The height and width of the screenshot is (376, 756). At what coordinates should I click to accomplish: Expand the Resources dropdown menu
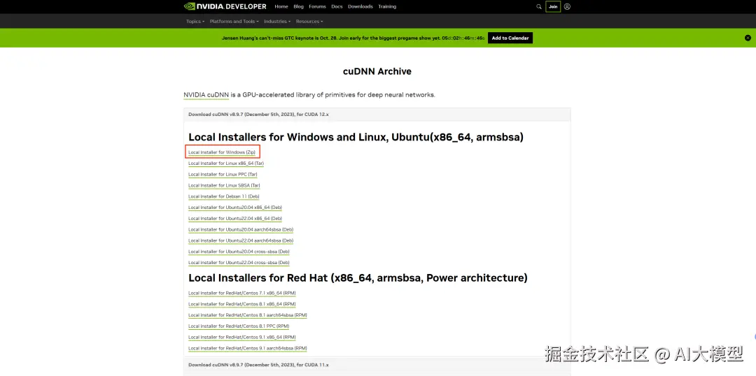[309, 21]
